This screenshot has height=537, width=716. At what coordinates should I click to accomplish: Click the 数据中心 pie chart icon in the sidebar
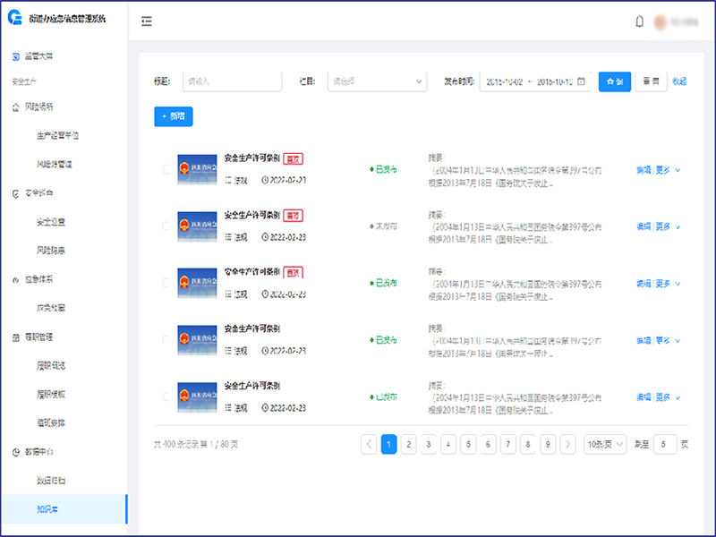[x=16, y=452]
